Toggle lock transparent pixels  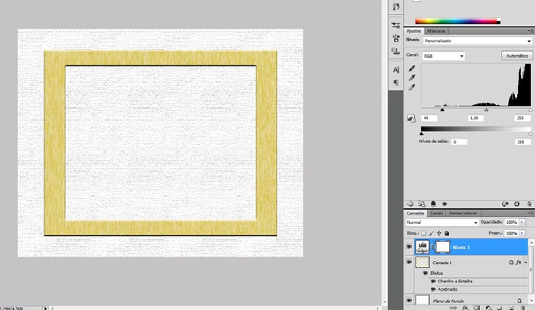tap(424, 233)
